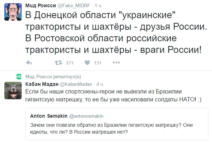Open the @KabanMadan handle
212x142 pixels.
76,84
